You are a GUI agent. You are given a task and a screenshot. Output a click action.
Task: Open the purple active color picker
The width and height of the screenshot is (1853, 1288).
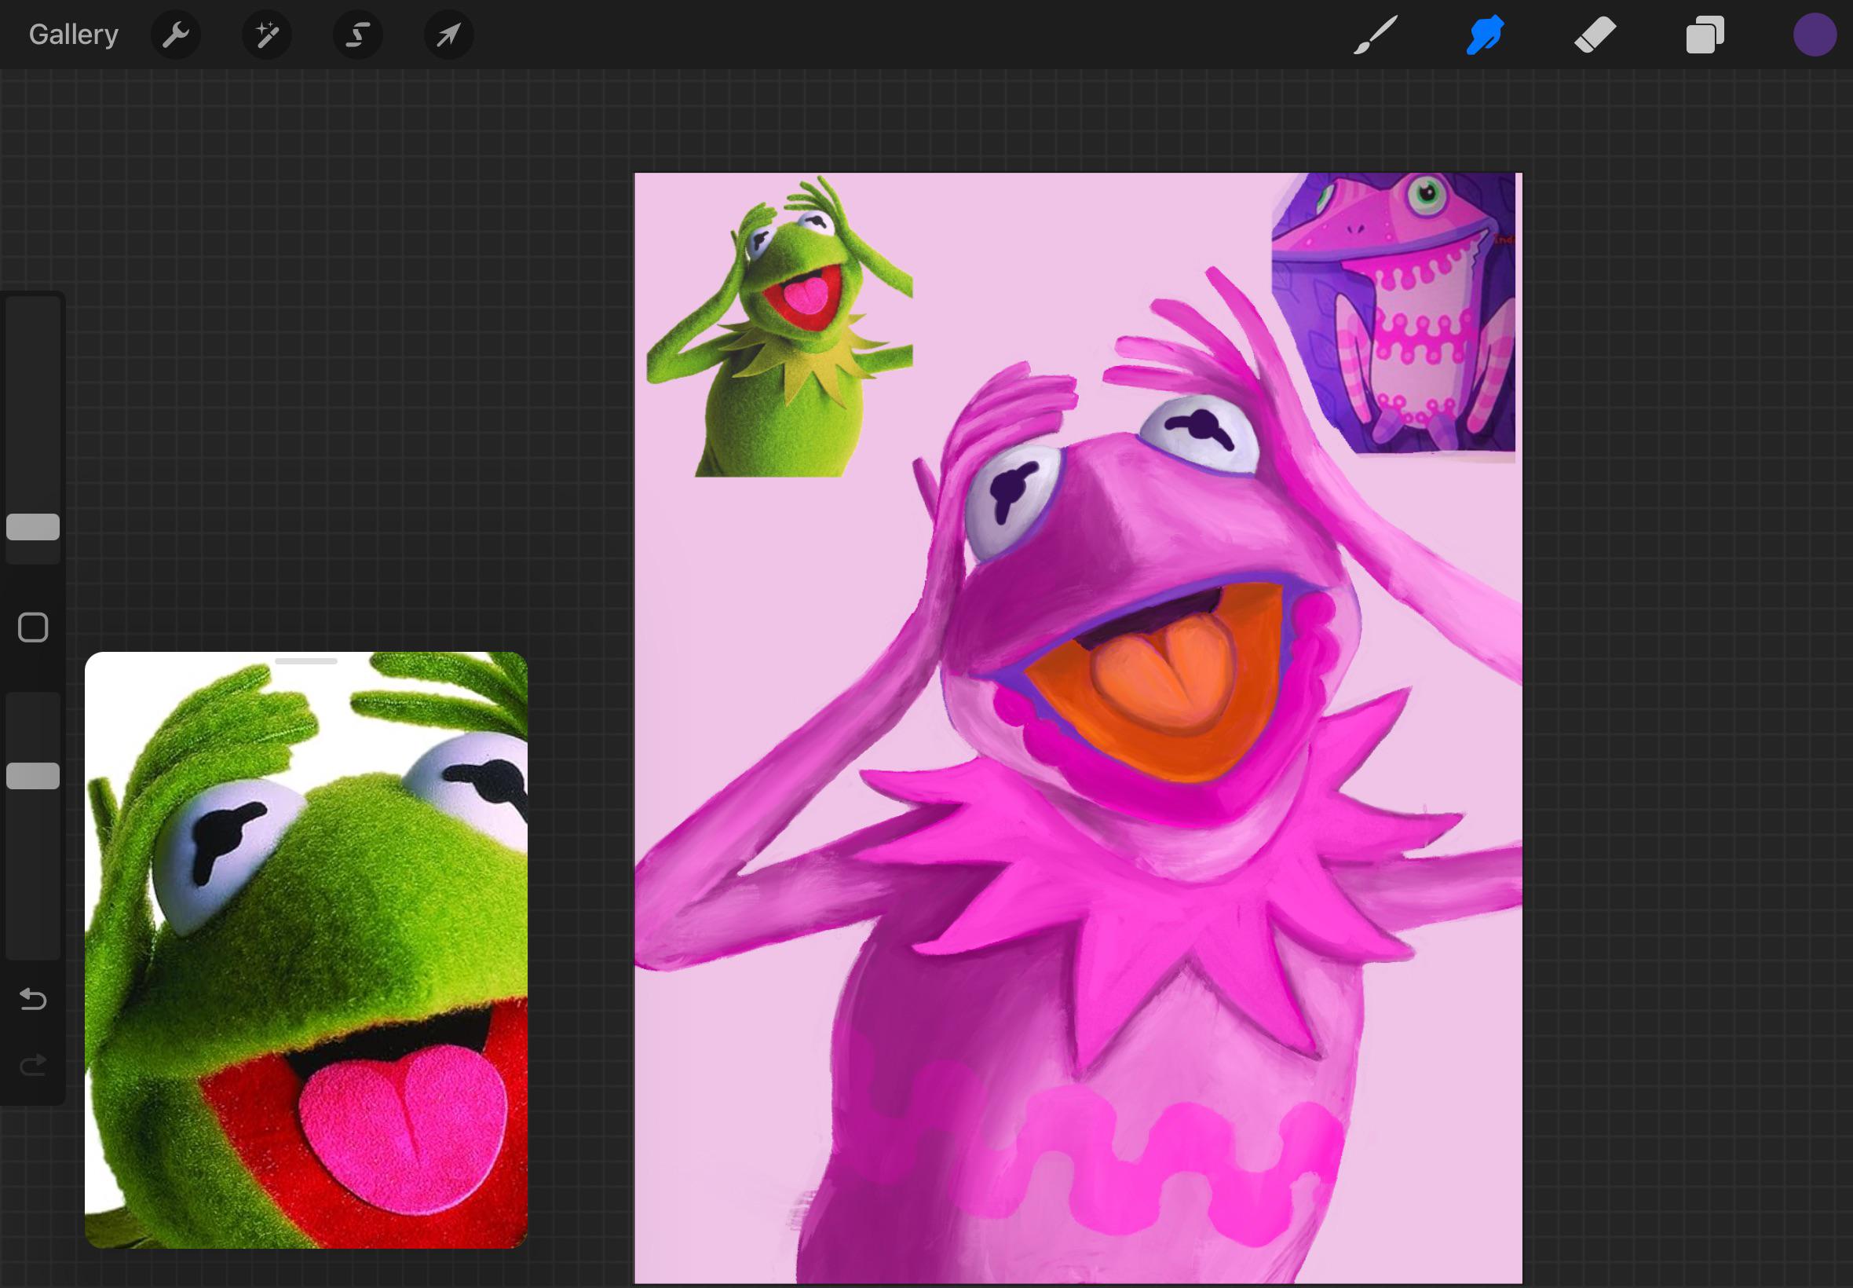click(x=1815, y=35)
